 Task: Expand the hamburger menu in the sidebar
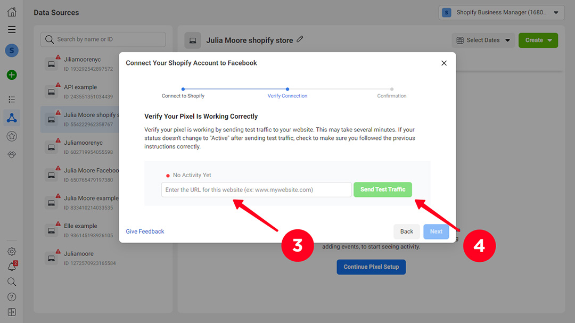coord(12,29)
